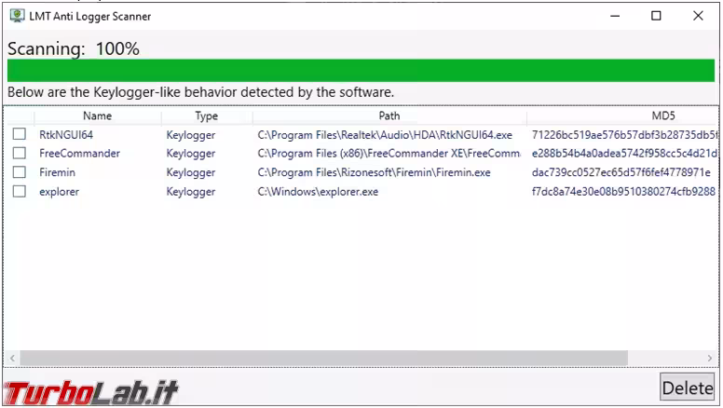Click the LMT Anti Logger Scanner app icon

pyautogui.click(x=17, y=16)
